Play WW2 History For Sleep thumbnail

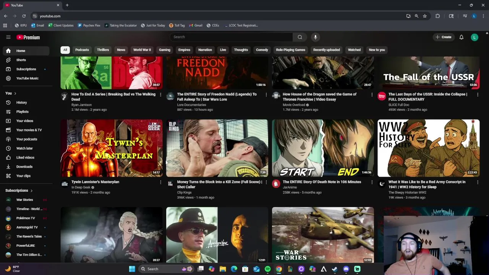click(x=429, y=148)
